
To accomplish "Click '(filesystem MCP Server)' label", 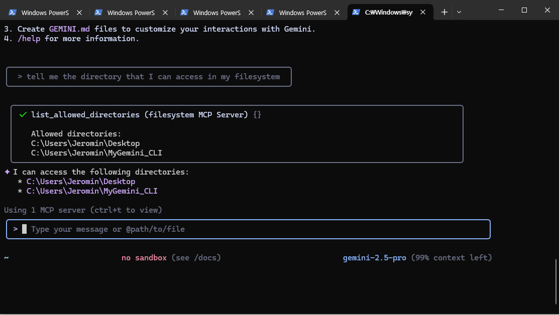I will click(196, 114).
